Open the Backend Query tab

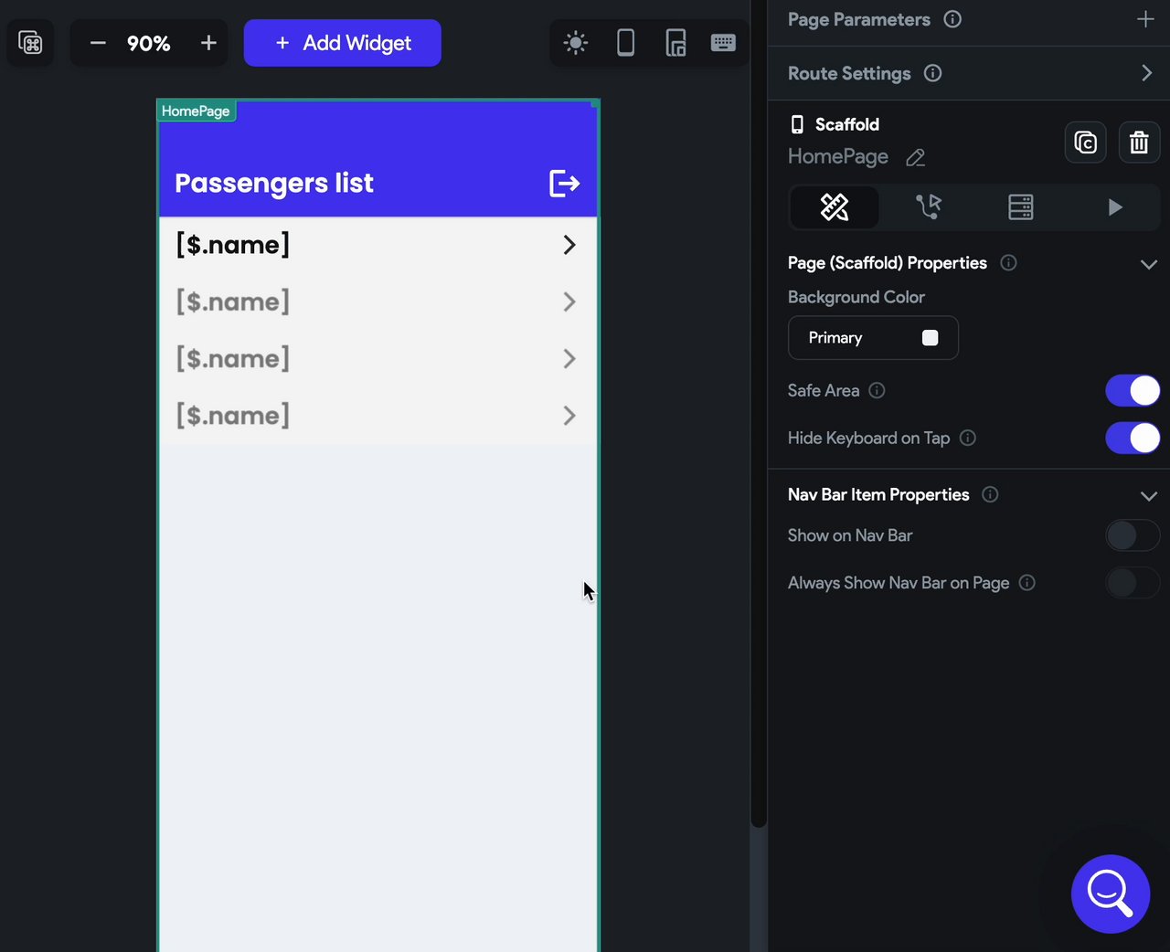click(1020, 207)
